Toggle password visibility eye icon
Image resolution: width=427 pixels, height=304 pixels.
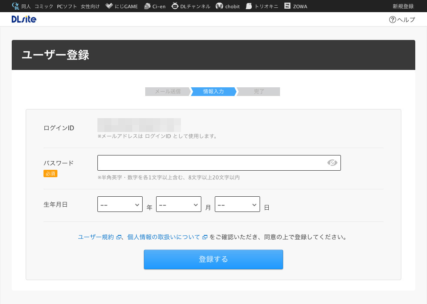(332, 163)
